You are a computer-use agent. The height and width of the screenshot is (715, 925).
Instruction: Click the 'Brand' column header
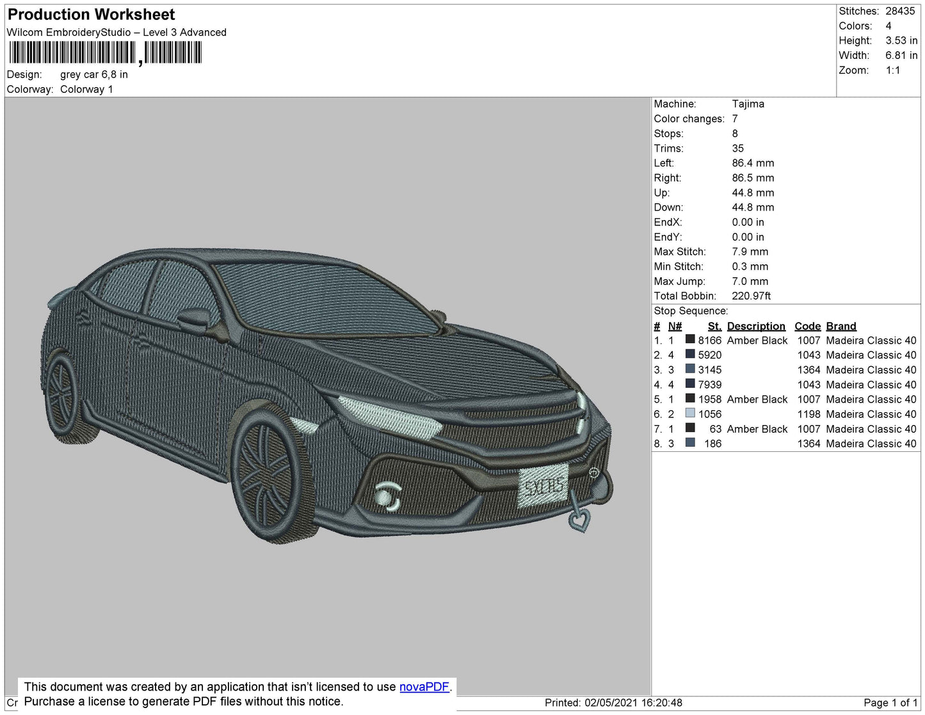pyautogui.click(x=841, y=326)
